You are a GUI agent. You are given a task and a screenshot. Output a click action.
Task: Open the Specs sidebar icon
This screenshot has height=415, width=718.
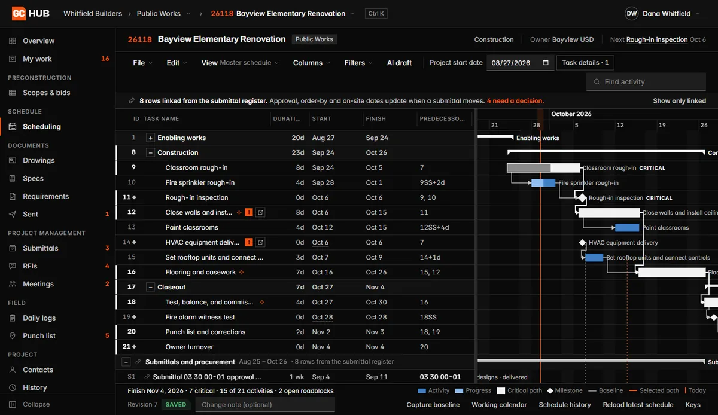13,178
